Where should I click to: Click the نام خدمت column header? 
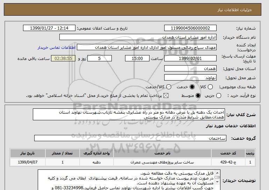(162, 153)
